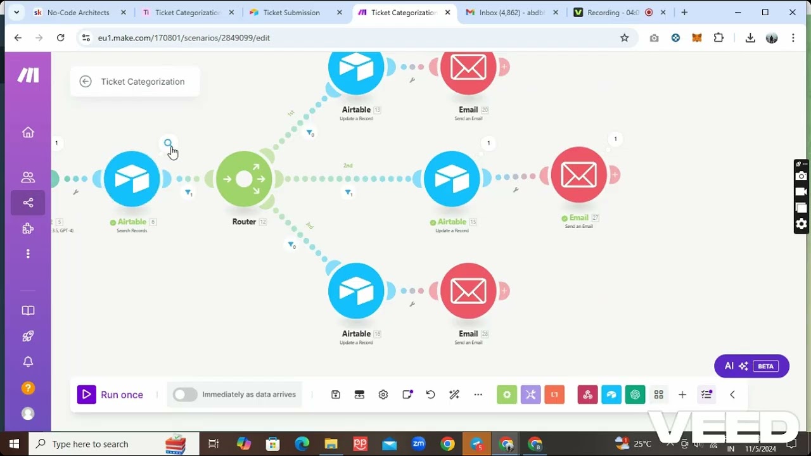
Task: Open the three-dots more menu in toolbar
Action: point(478,395)
